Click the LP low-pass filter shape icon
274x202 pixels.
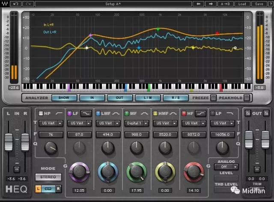pyautogui.click(x=230, y=114)
